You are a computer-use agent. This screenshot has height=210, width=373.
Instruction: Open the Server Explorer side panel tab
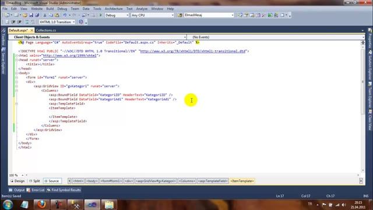point(3,61)
